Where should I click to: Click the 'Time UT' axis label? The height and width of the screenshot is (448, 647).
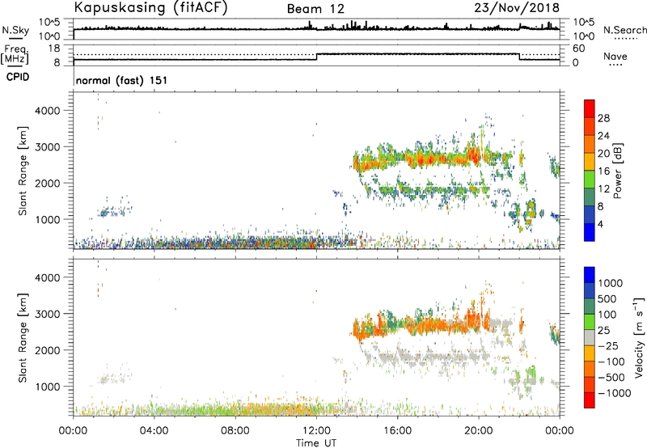(x=316, y=442)
